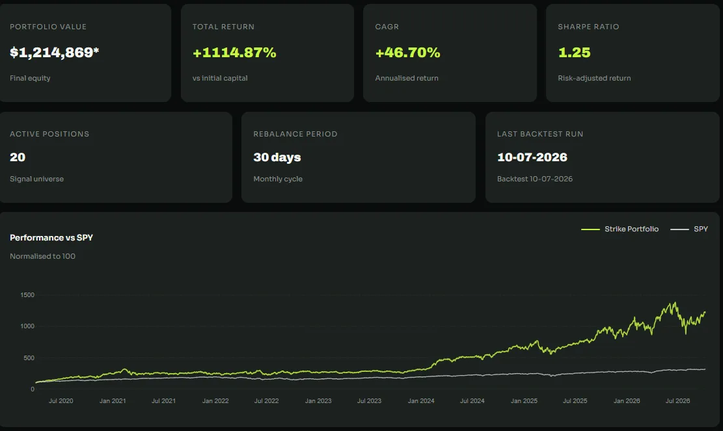Click the white SPY legend line swatch
The width and height of the screenshot is (723, 431).
click(679, 229)
